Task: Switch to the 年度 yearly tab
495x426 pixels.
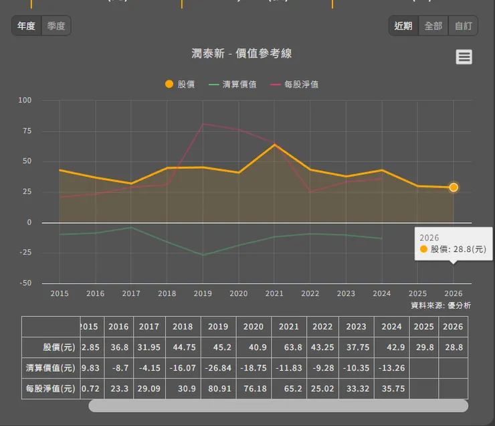Action: click(27, 26)
